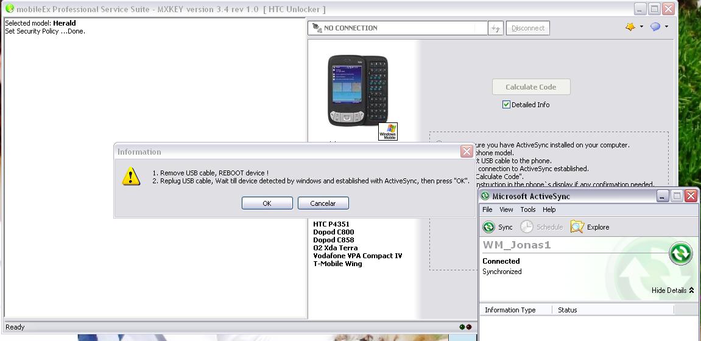Open the Help menu in ActiveSync
Screen dimensions: 701x341
pos(549,209)
